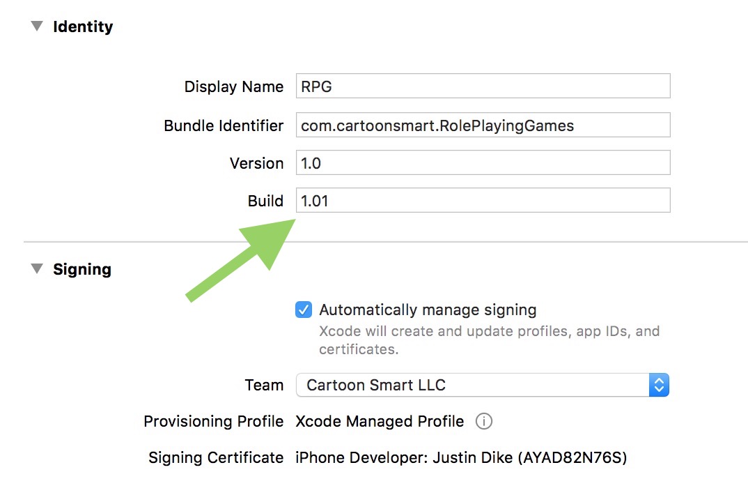Click the Signing section heading
The width and height of the screenshot is (748, 495).
(82, 269)
